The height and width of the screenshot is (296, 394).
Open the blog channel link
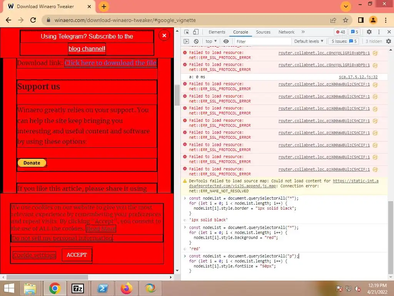[x=87, y=49]
